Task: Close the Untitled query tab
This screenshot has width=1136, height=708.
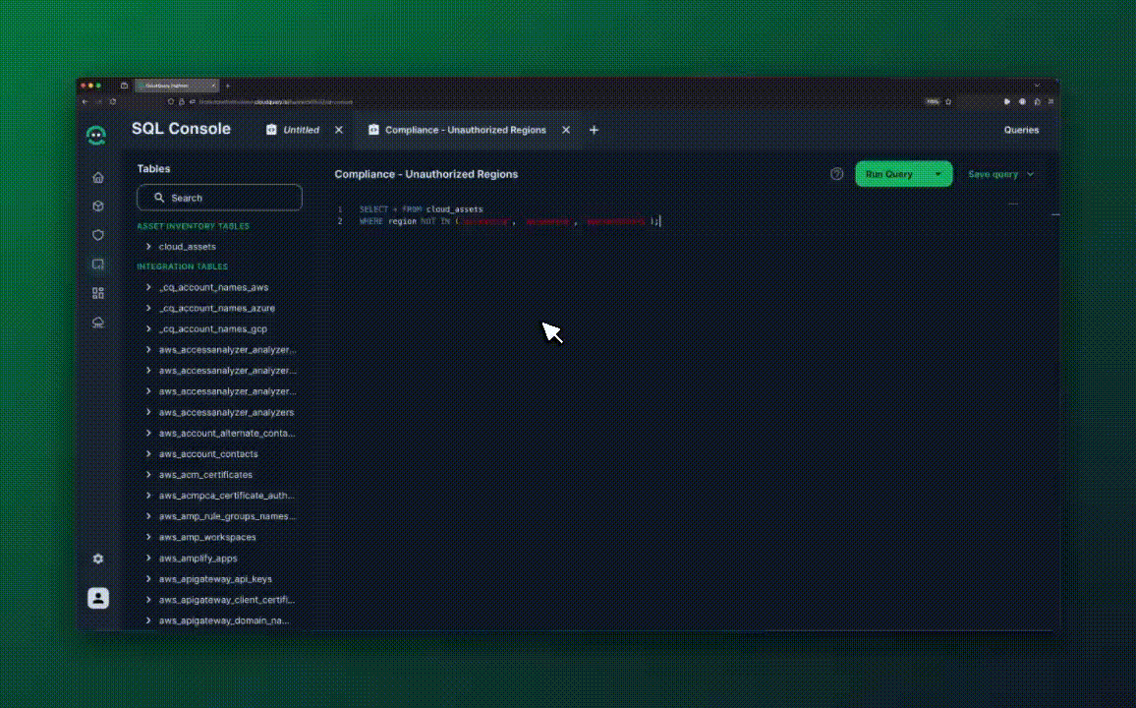Action: 339,130
